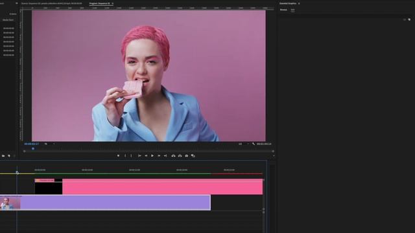The image size is (415, 233).
Task: Open the Program panel menu icon
Action: [112, 3]
